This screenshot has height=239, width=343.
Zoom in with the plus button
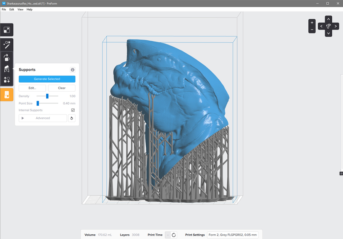point(312,23)
